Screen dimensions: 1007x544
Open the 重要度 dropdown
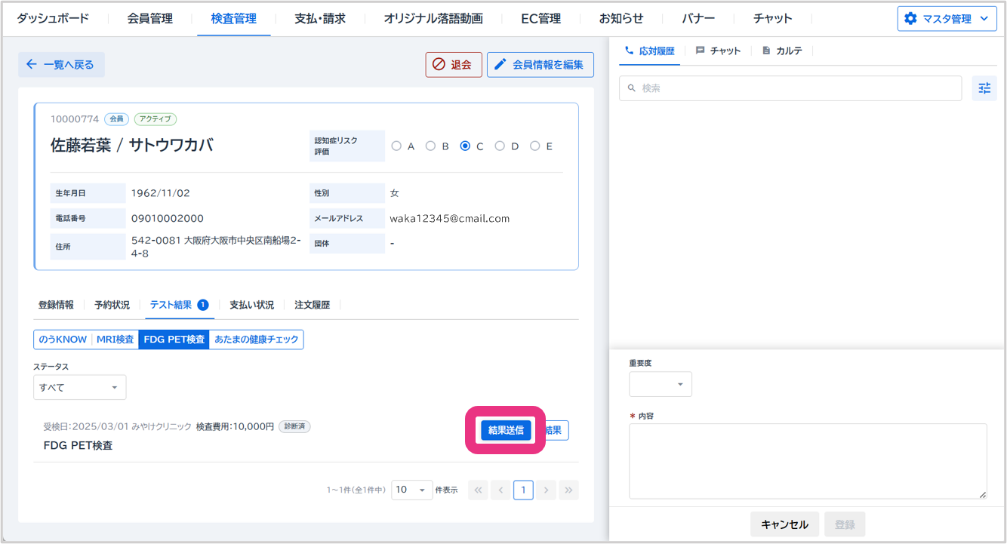point(660,384)
